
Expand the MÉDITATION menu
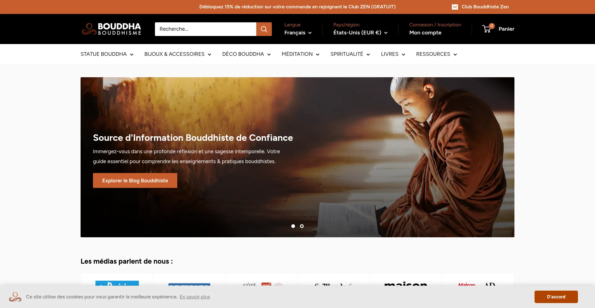301,54
